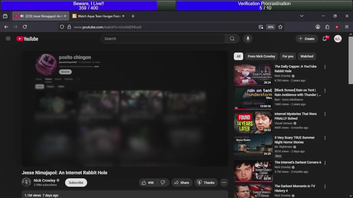This screenshot has height=198, width=353.
Task: Open browser extensions puzzle icon
Action: [x=327, y=27]
